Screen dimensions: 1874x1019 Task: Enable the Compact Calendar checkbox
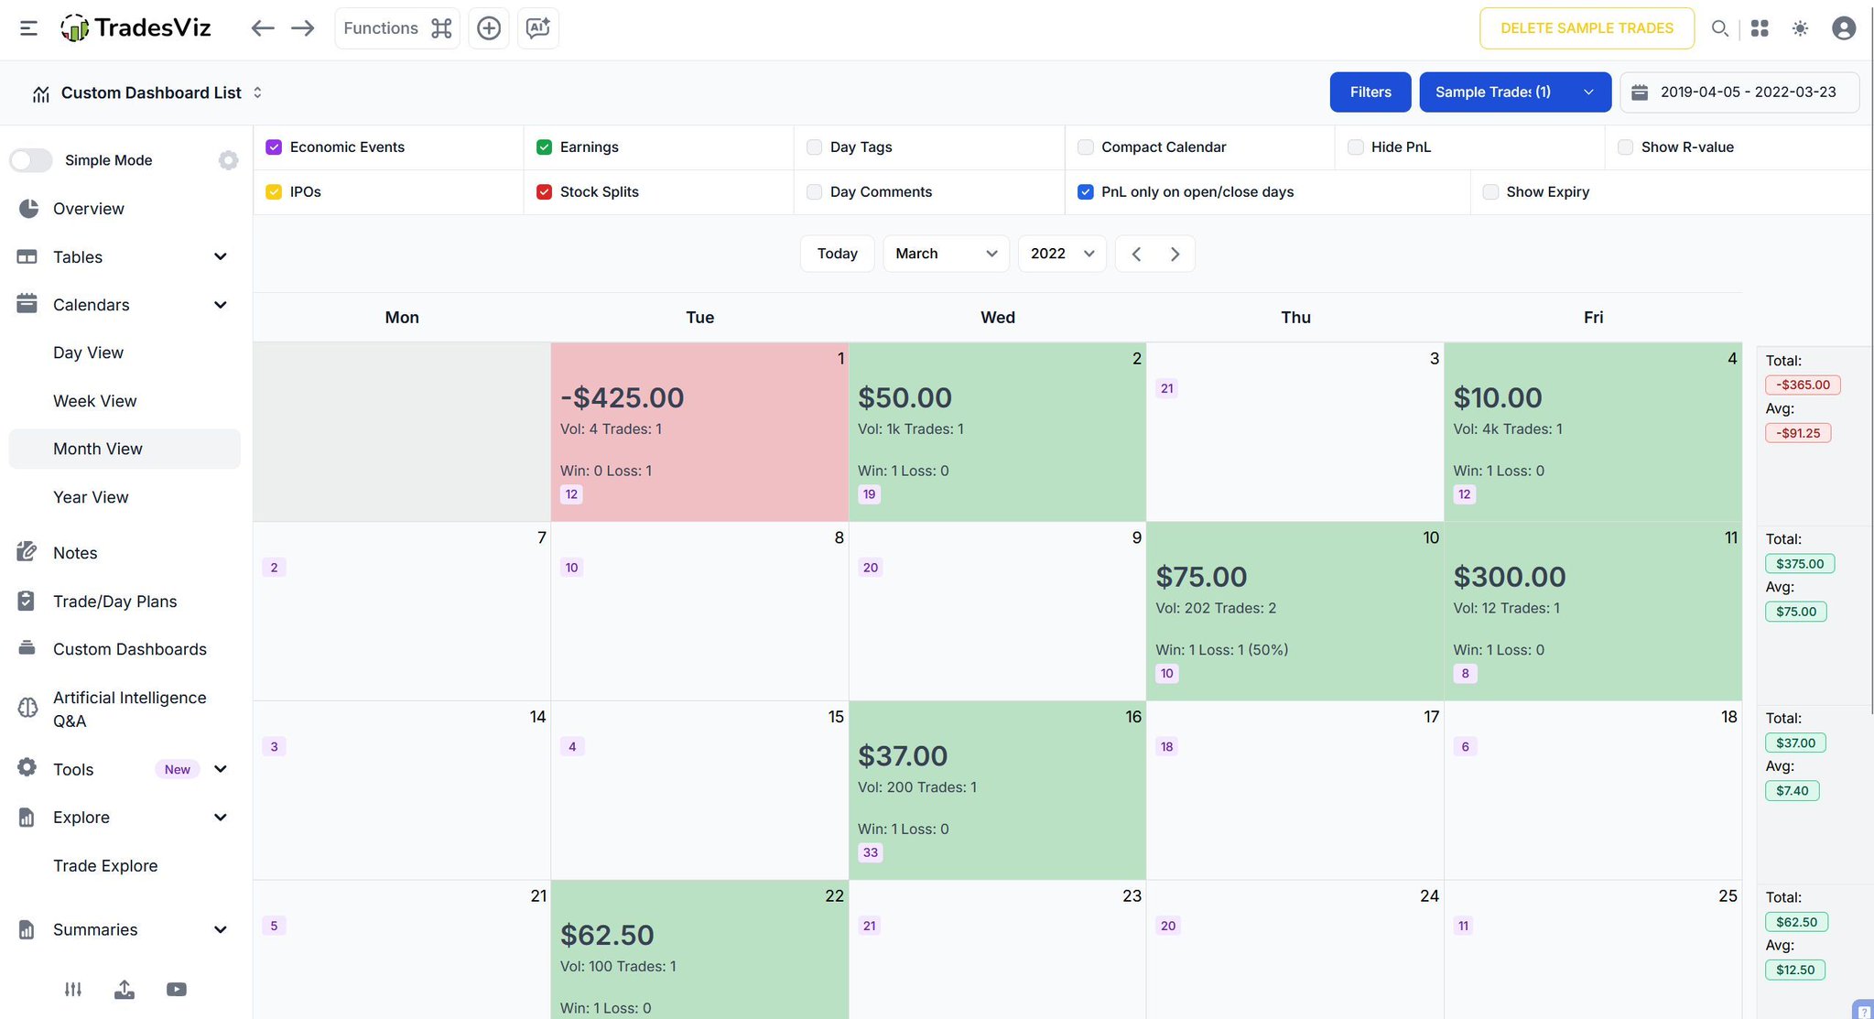(1086, 147)
